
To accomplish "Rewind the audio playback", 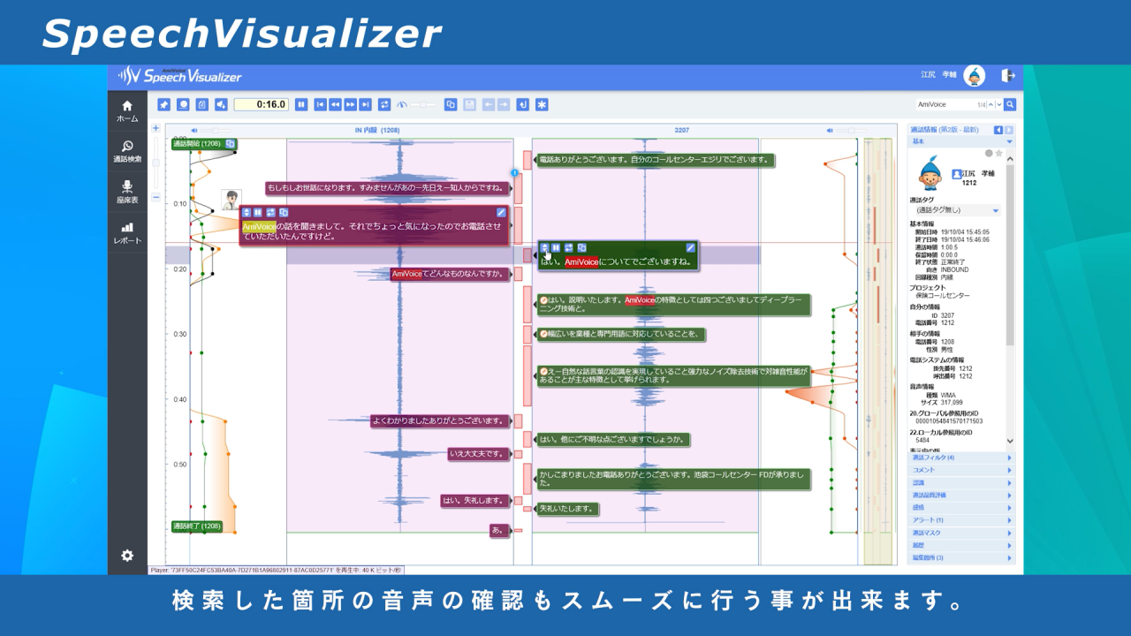I will point(336,104).
